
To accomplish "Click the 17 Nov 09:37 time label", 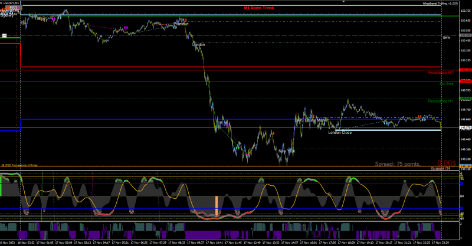I will point(195,242).
